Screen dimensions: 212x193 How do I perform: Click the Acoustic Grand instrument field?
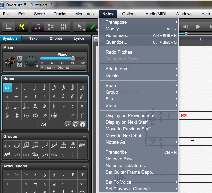63,68
